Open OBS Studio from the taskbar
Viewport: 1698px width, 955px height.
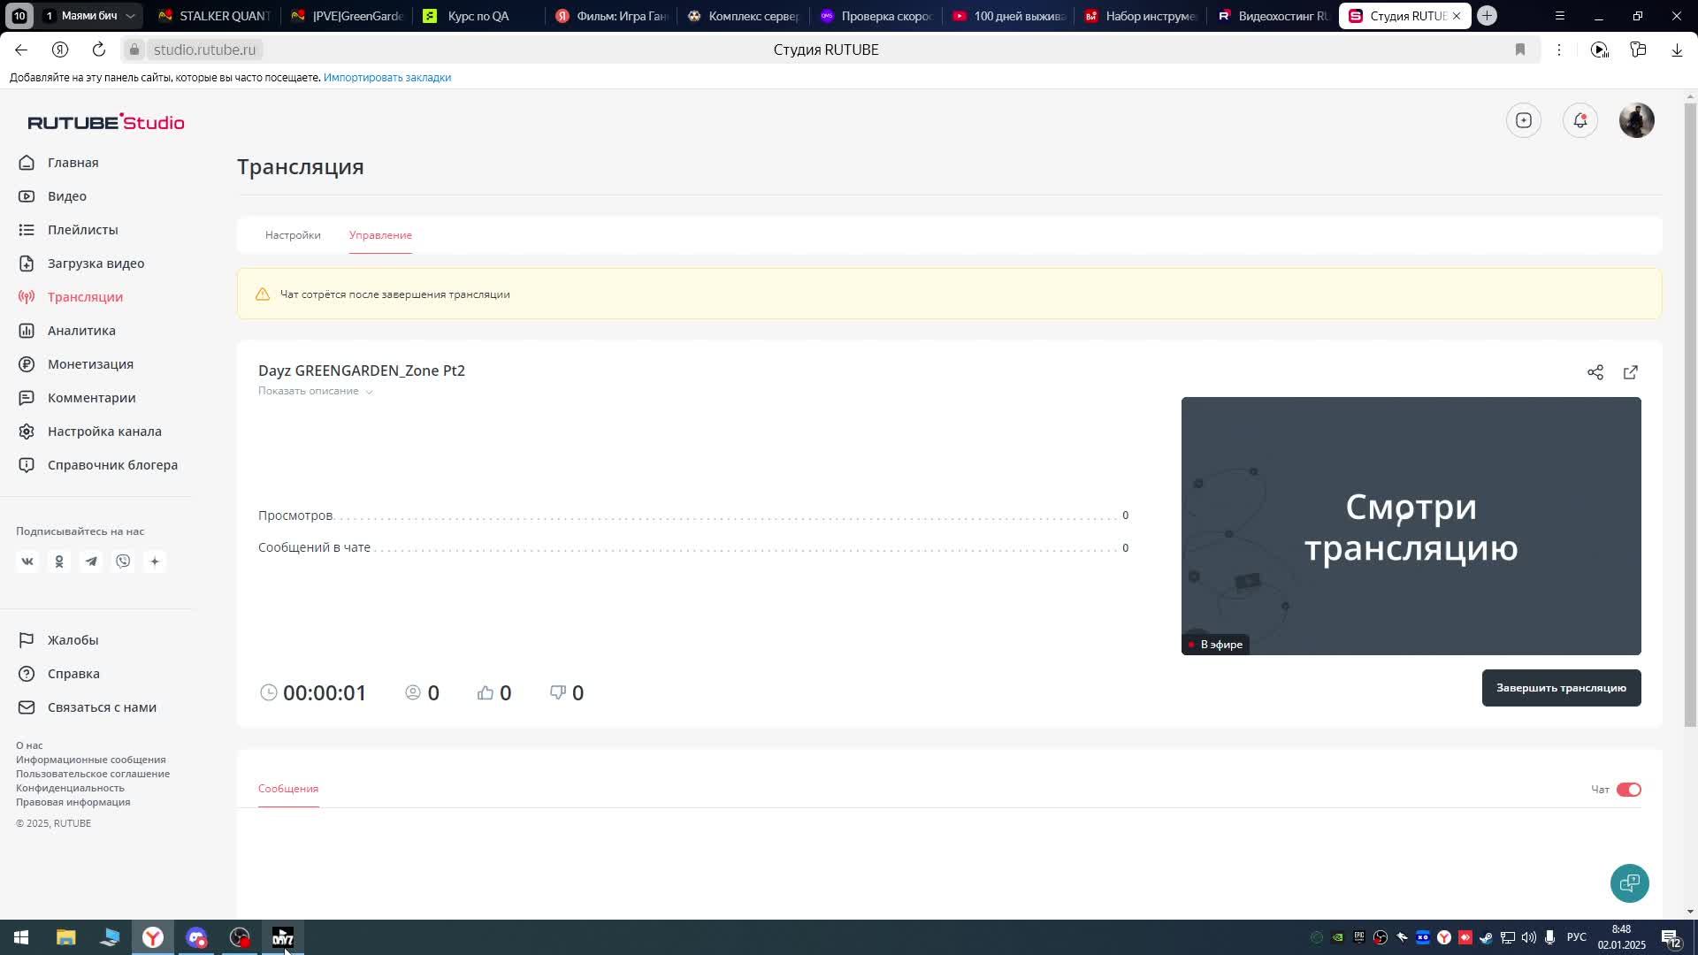click(240, 937)
